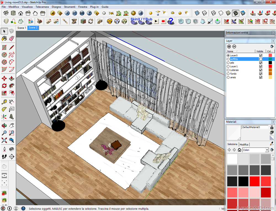The image size is (276, 211).
Task: Uncheck visibility for the fundo layer
Action: pyautogui.click(x=261, y=74)
